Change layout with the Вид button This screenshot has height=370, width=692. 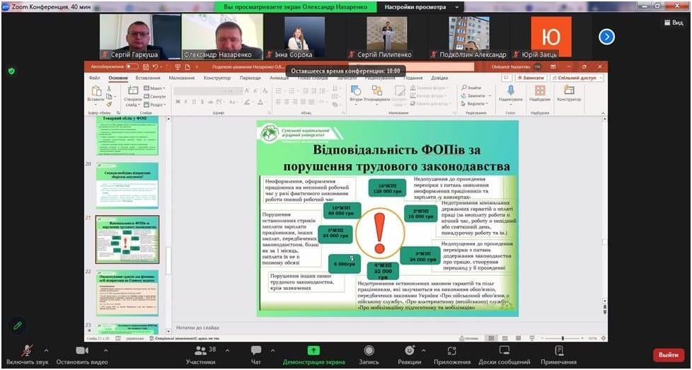pos(672,23)
